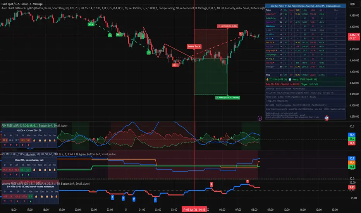Viewport: 361px width, 213px height.
Task: Click the 40,0 ADX scale label
Action: (x=352, y=126)
